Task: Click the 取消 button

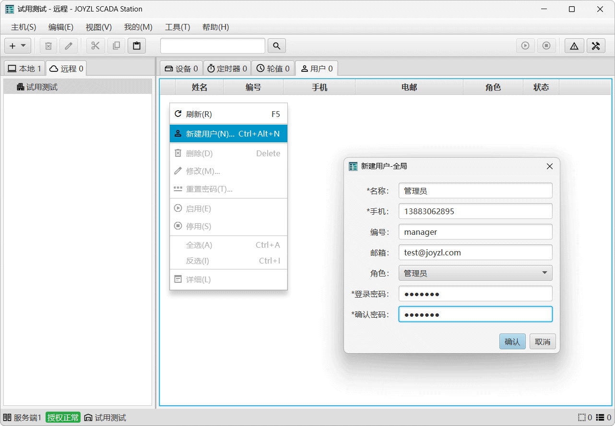Action: pos(543,342)
